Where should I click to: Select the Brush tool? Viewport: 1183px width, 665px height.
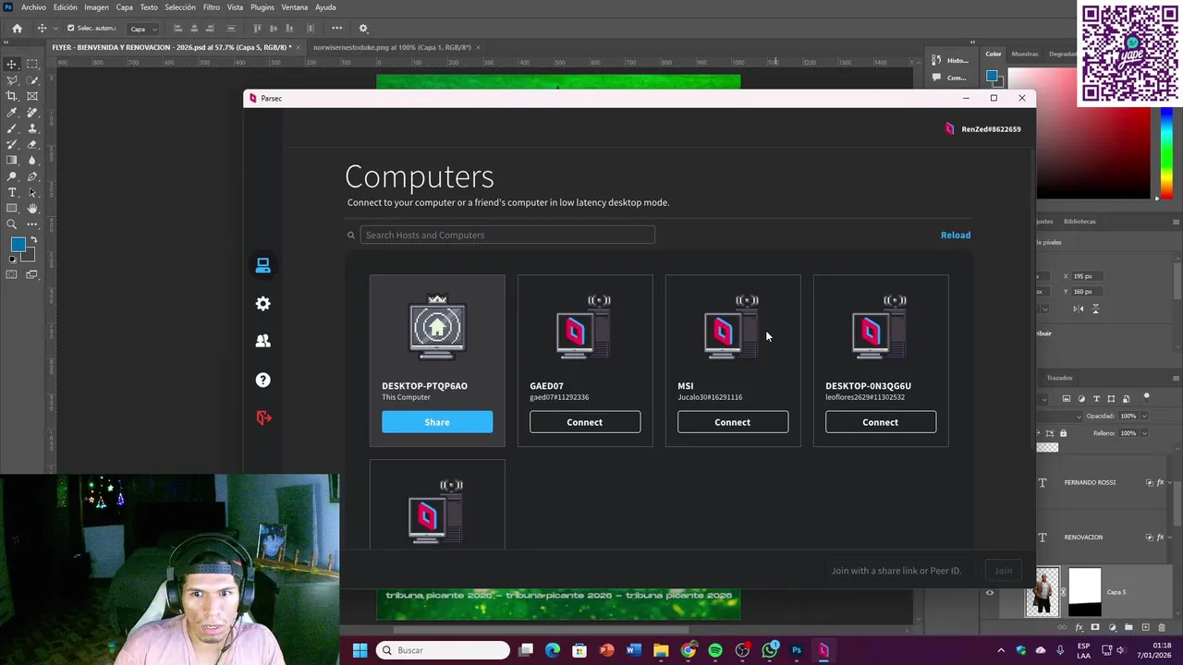click(x=11, y=128)
